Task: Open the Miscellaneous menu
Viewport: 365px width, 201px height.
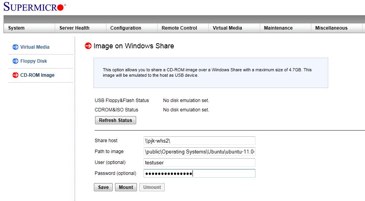Action: pyautogui.click(x=331, y=28)
